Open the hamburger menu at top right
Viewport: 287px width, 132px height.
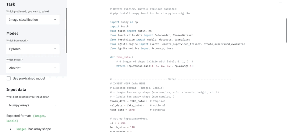(x=280, y=4)
